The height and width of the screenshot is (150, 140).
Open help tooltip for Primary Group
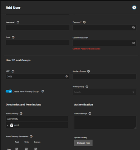pyautogui.click(x=87, y=87)
